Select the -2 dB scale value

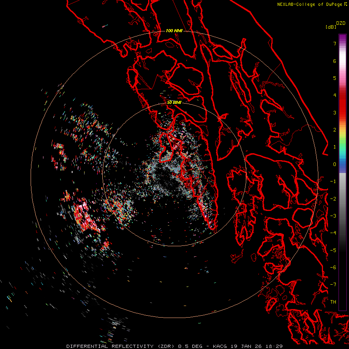[333, 199]
